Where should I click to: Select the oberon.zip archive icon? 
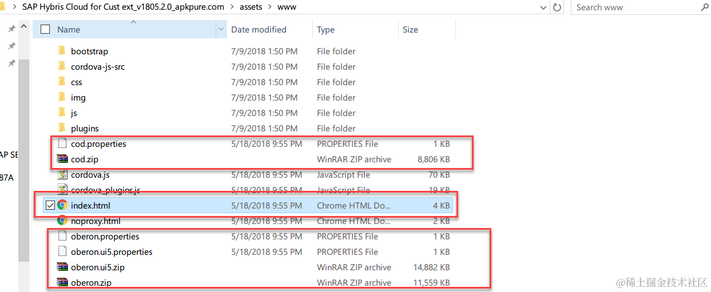62,282
